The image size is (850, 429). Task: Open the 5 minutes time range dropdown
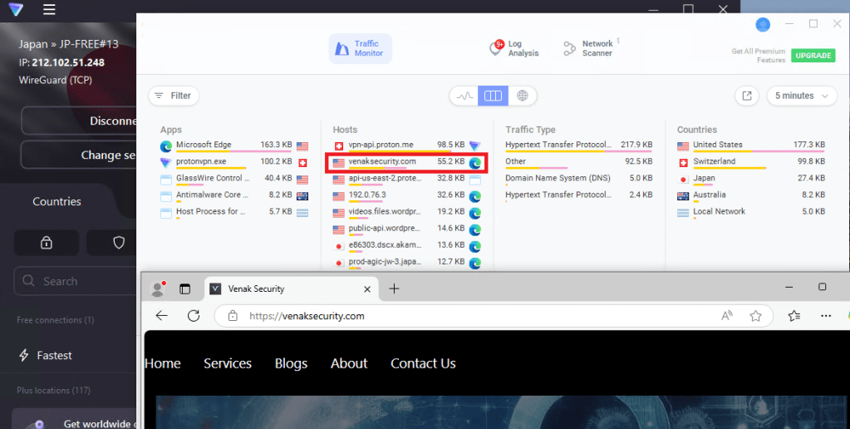801,96
